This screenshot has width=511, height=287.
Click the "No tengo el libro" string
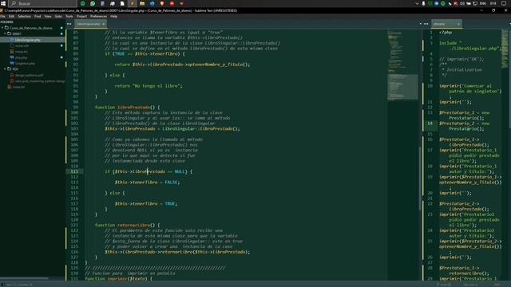tap(157, 86)
